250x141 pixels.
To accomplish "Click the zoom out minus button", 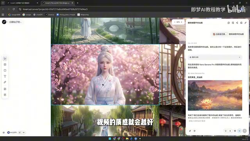I will pos(175,22).
